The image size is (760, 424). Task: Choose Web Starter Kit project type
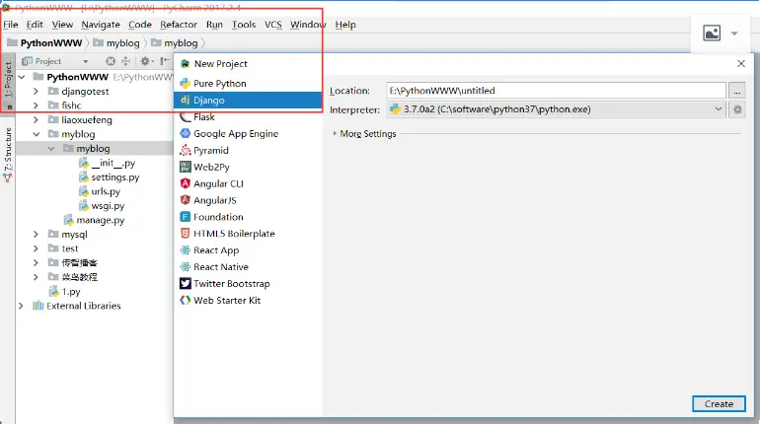point(247,301)
